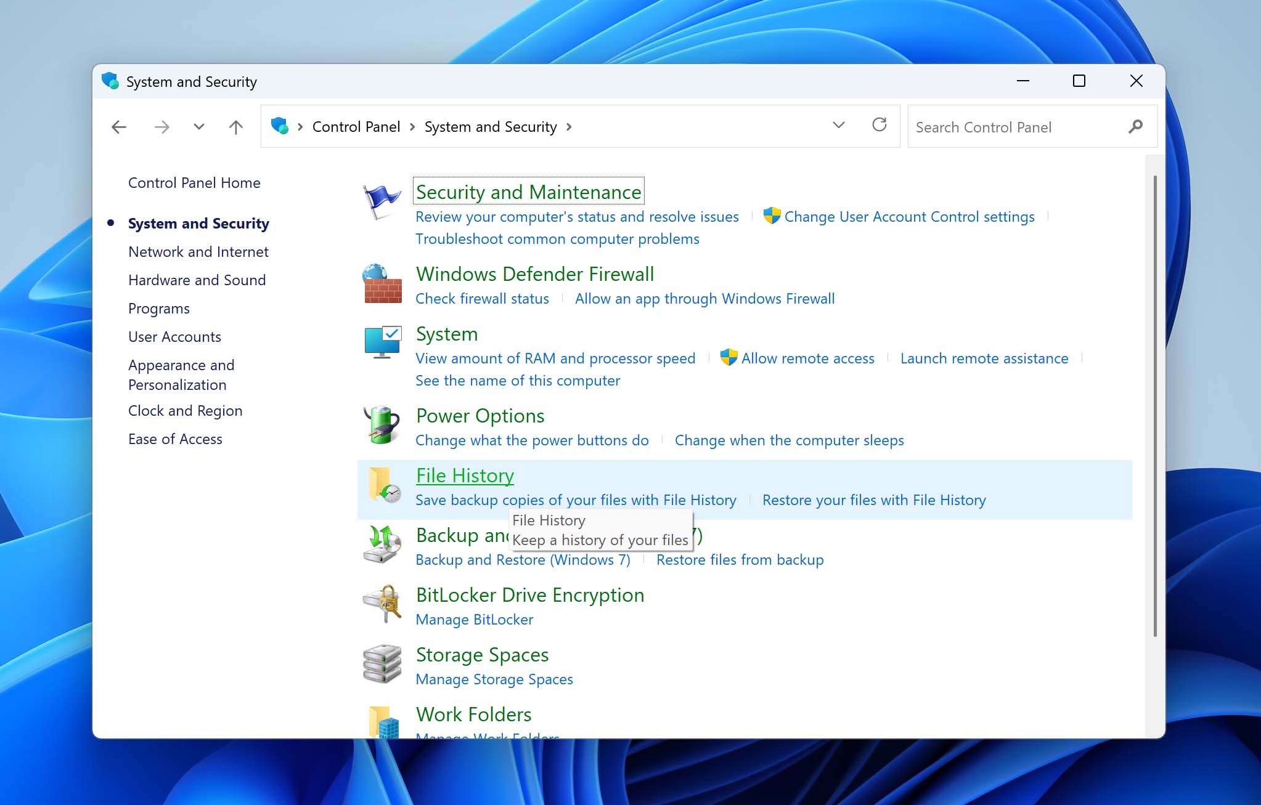
Task: Click the Power Options battery icon
Action: pos(382,424)
